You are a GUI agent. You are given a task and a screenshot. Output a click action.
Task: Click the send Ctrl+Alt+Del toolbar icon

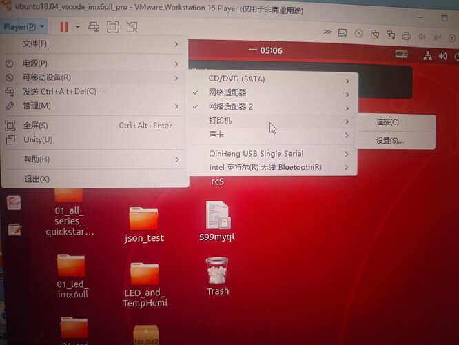pyautogui.click(x=94, y=27)
